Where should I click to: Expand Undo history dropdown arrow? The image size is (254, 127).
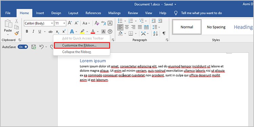pyautogui.click(x=46, y=47)
